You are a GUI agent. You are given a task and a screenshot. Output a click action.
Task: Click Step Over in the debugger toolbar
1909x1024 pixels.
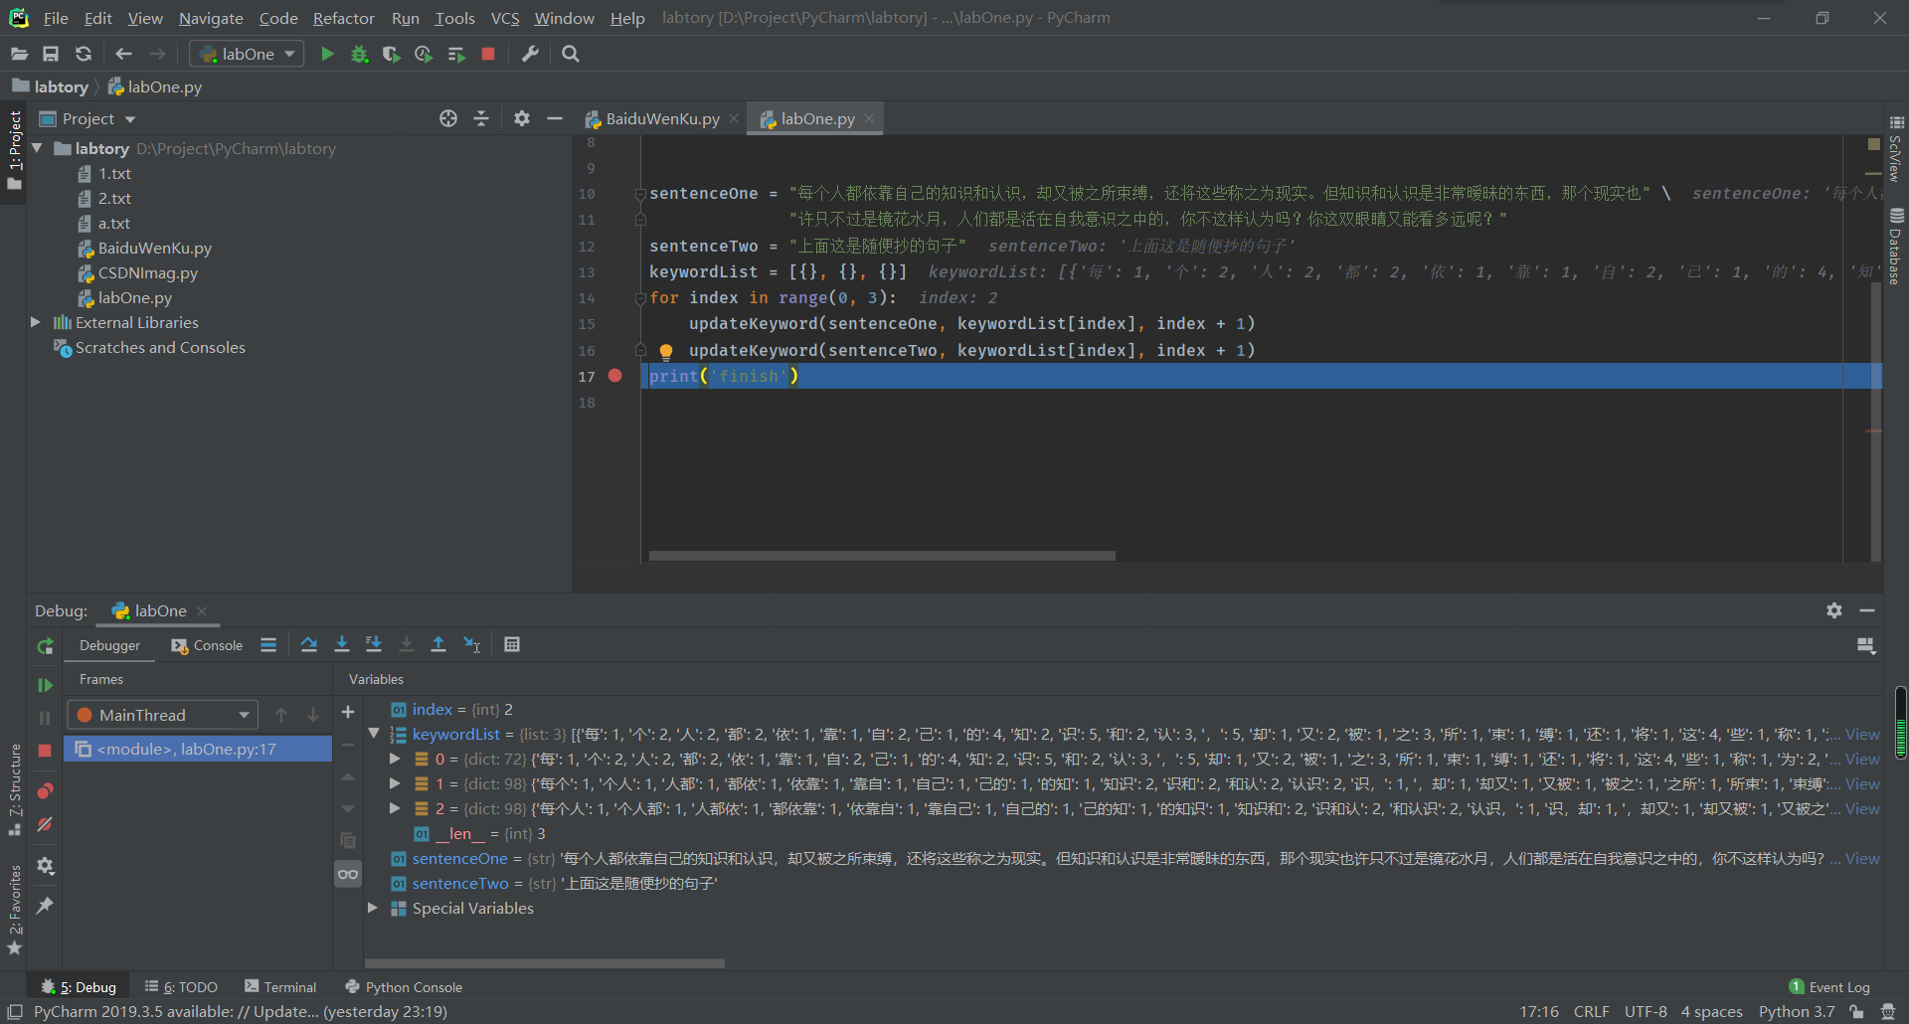click(x=309, y=644)
